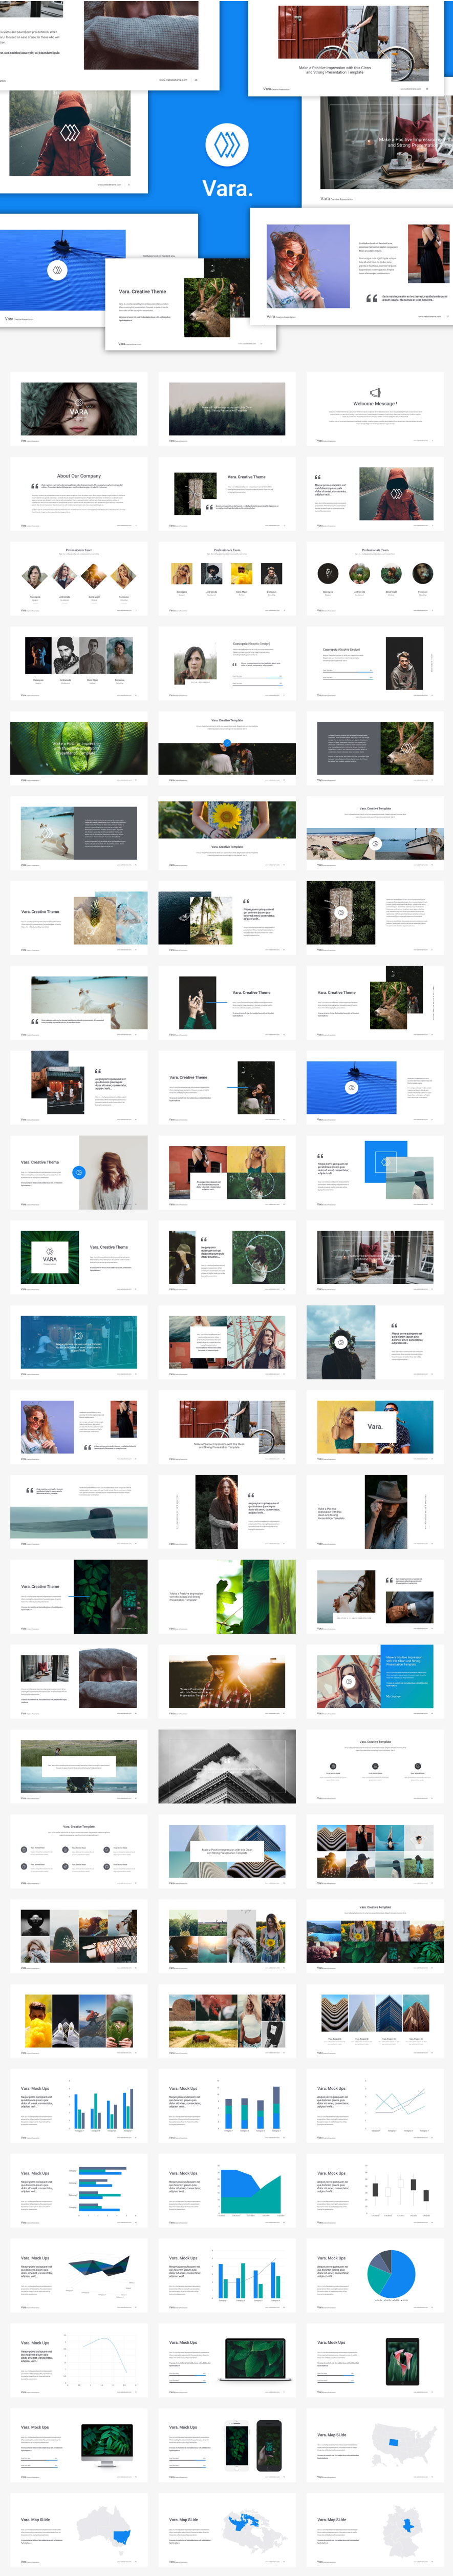Open the blue-green area chart slide
This screenshot has width=453, height=2576.
[227, 2191]
